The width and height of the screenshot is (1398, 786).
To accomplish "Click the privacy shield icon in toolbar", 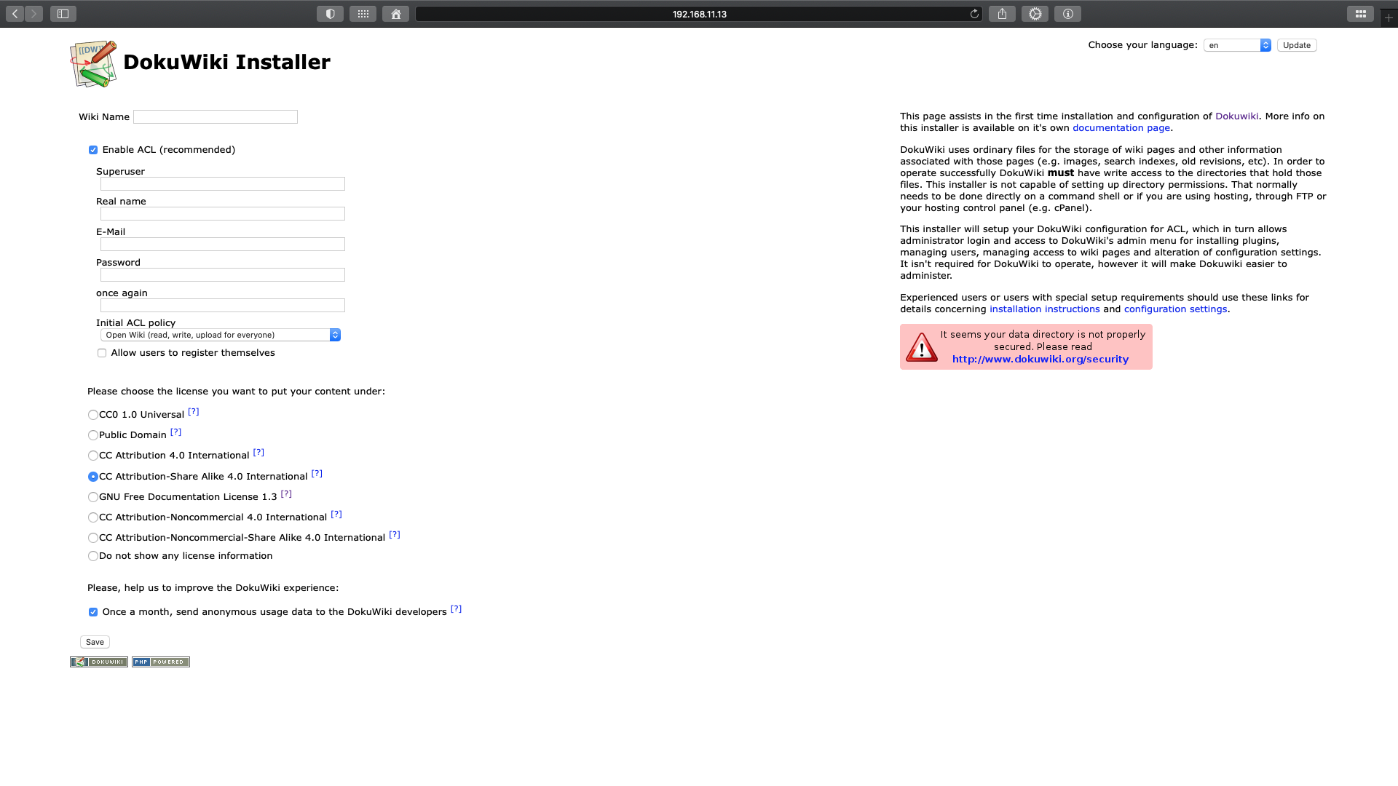I will (330, 14).
